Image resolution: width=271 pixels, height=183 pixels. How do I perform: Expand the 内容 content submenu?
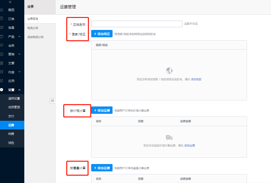tap(19, 72)
